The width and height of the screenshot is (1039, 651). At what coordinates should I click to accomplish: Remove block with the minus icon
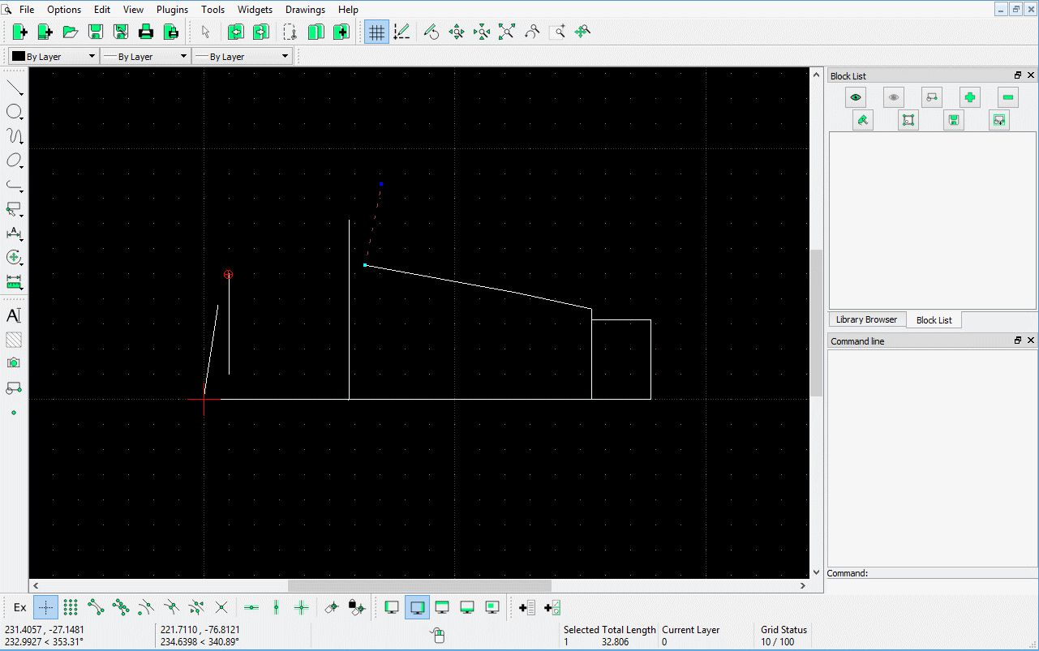pos(1008,97)
